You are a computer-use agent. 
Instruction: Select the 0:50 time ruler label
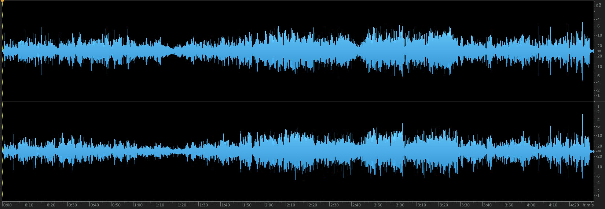pos(116,205)
